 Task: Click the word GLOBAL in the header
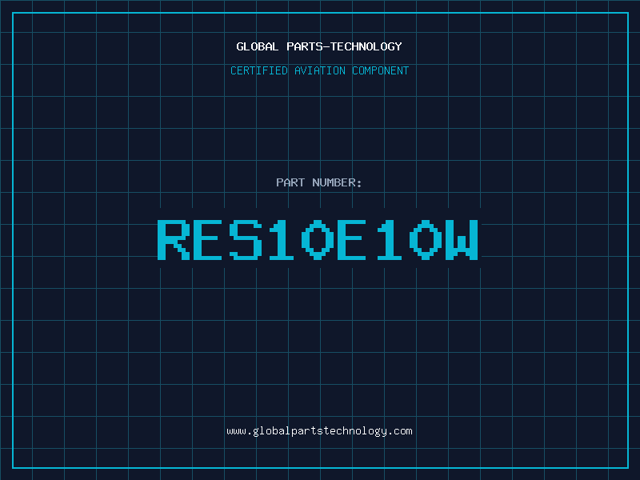pos(257,46)
